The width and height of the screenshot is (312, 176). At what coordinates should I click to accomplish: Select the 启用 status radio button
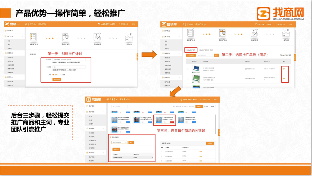(x=53, y=75)
